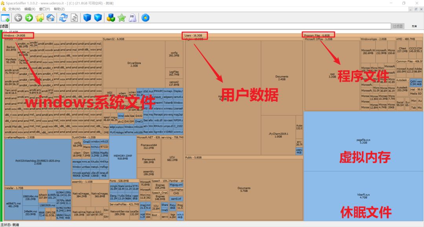
Task: Click the ghost toolbar icon
Action: point(133,18)
